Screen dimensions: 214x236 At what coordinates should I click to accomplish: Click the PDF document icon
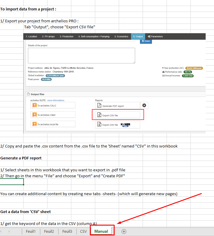pos(99,105)
